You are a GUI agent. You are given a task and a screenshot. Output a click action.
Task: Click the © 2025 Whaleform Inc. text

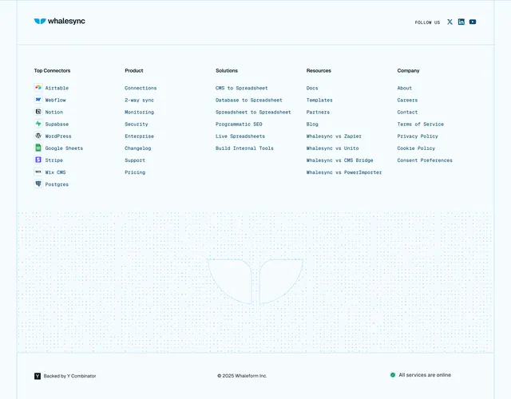242,376
